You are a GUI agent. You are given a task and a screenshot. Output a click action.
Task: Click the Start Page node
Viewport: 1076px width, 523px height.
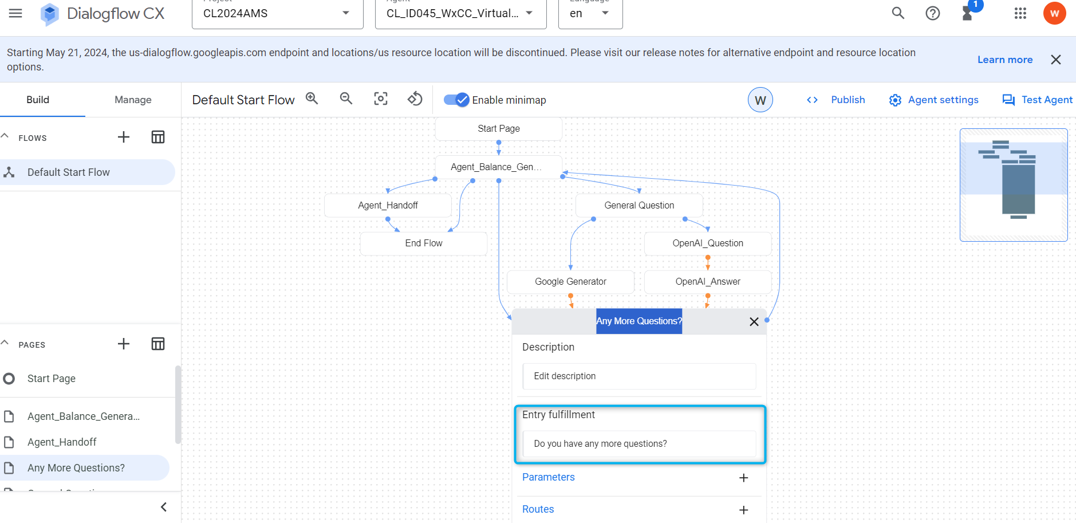click(x=499, y=129)
